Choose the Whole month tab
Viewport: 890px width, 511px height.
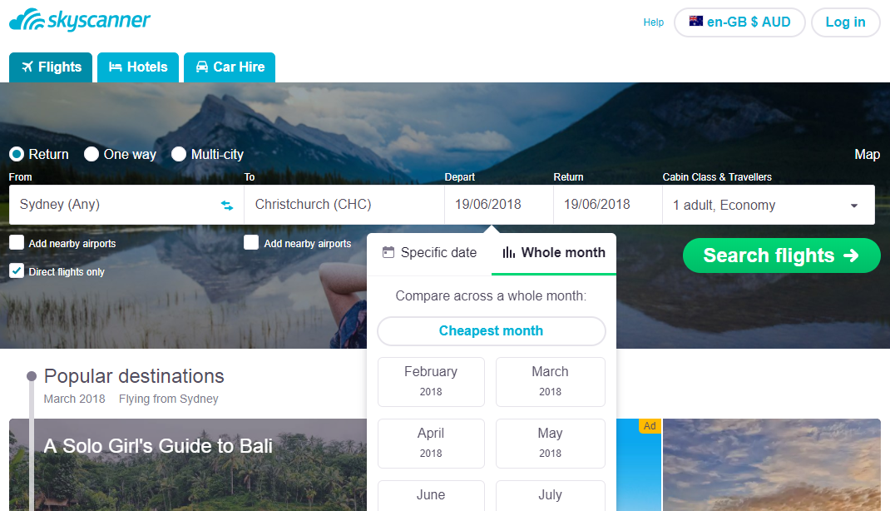pos(554,253)
